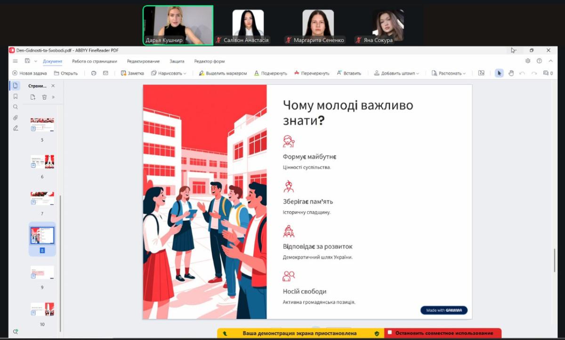Click the print icon in toolbar
This screenshot has height=340, width=565.
point(94,73)
